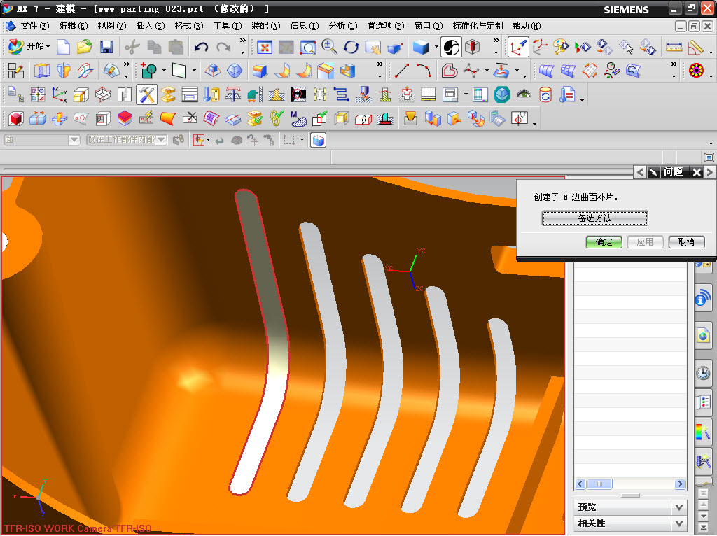
Task: Save the part with the floppy icon
Action: point(106,47)
